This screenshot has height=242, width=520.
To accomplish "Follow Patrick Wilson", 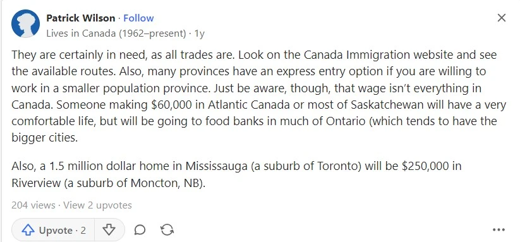I will 138,18.
